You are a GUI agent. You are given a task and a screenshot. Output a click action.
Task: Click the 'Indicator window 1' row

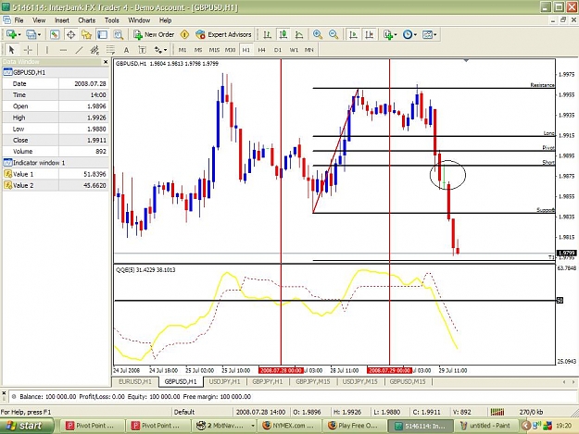pyautogui.click(x=56, y=163)
